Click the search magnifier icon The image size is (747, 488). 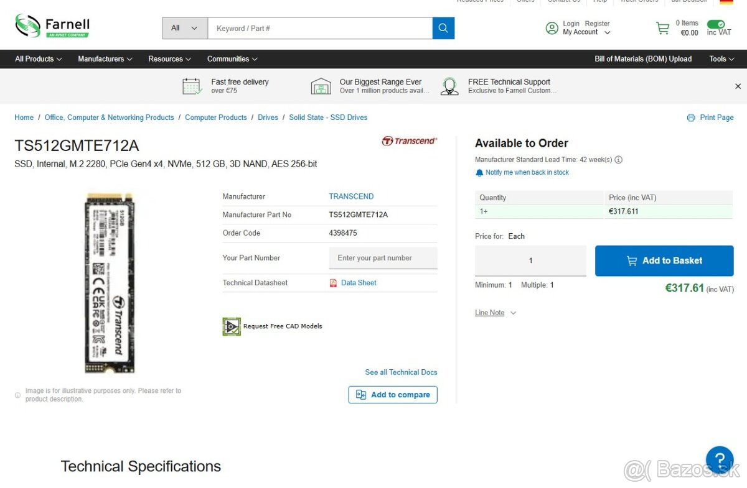(443, 28)
